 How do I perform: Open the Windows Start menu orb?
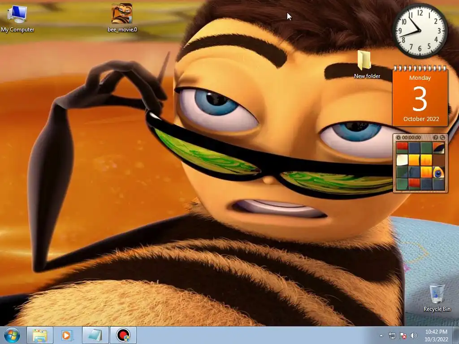point(12,335)
